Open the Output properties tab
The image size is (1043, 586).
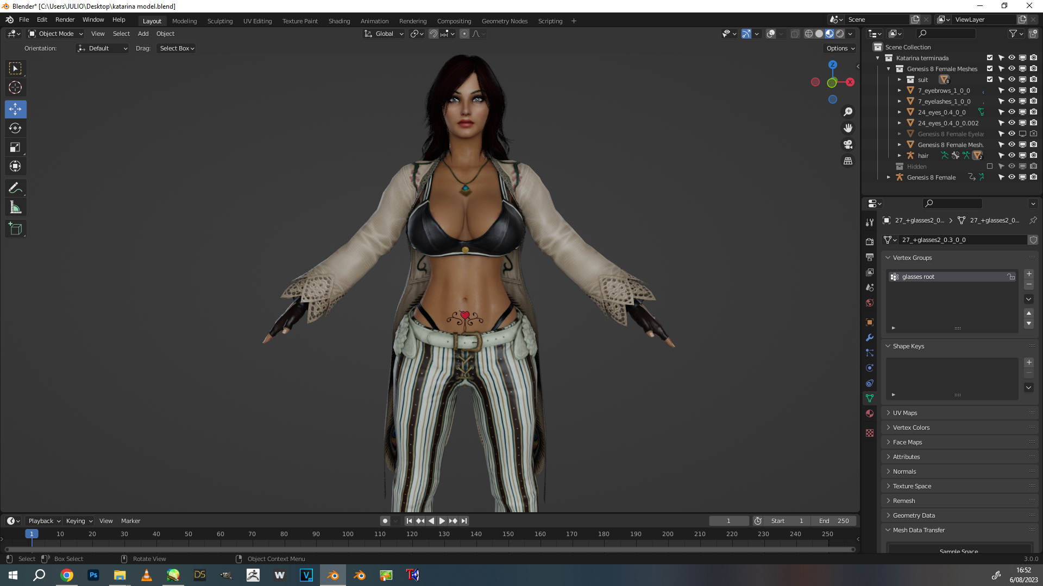click(870, 257)
